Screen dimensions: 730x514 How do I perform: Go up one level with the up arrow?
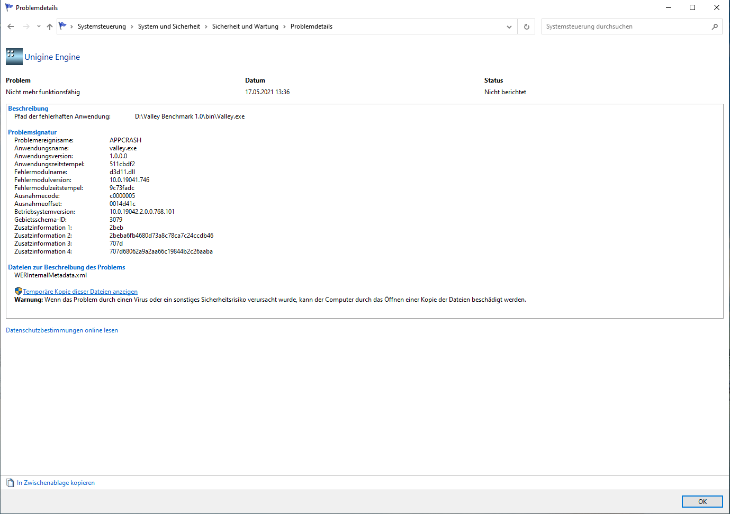50,26
